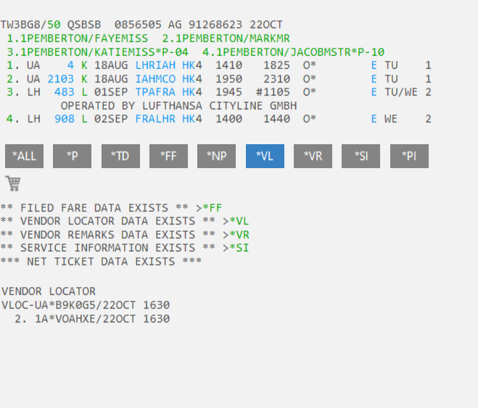
Task: Click record locator TW3BG8
Action: tap(21, 25)
